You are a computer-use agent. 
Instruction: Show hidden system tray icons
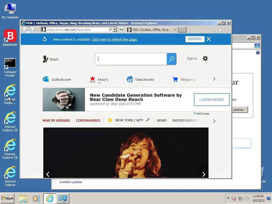click(x=228, y=198)
